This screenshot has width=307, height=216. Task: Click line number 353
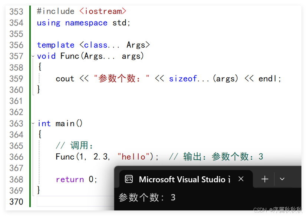16,11
